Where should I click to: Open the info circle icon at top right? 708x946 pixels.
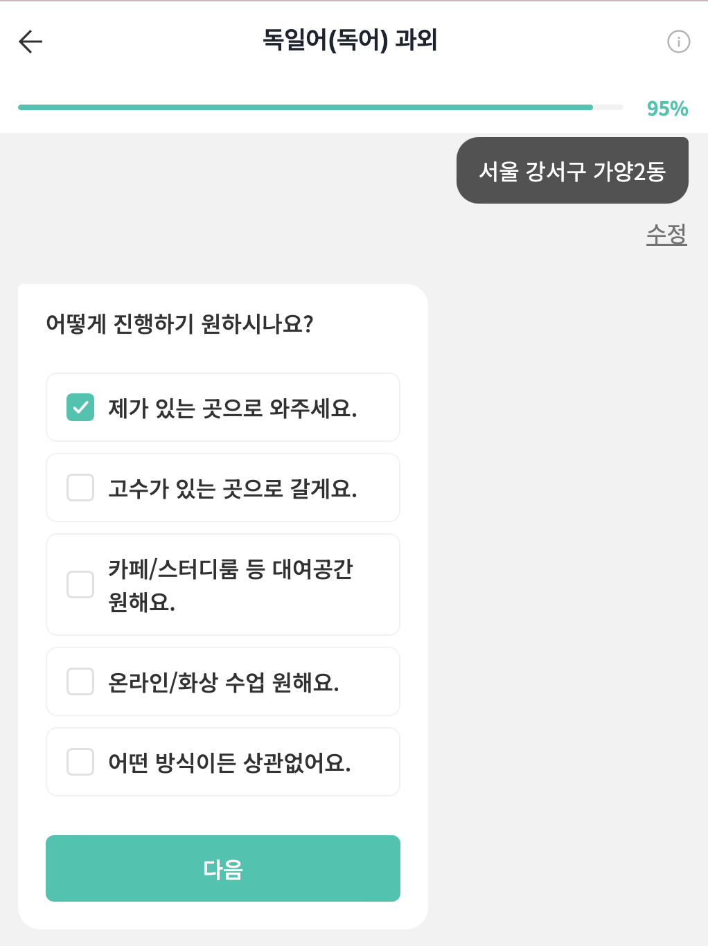pos(678,42)
